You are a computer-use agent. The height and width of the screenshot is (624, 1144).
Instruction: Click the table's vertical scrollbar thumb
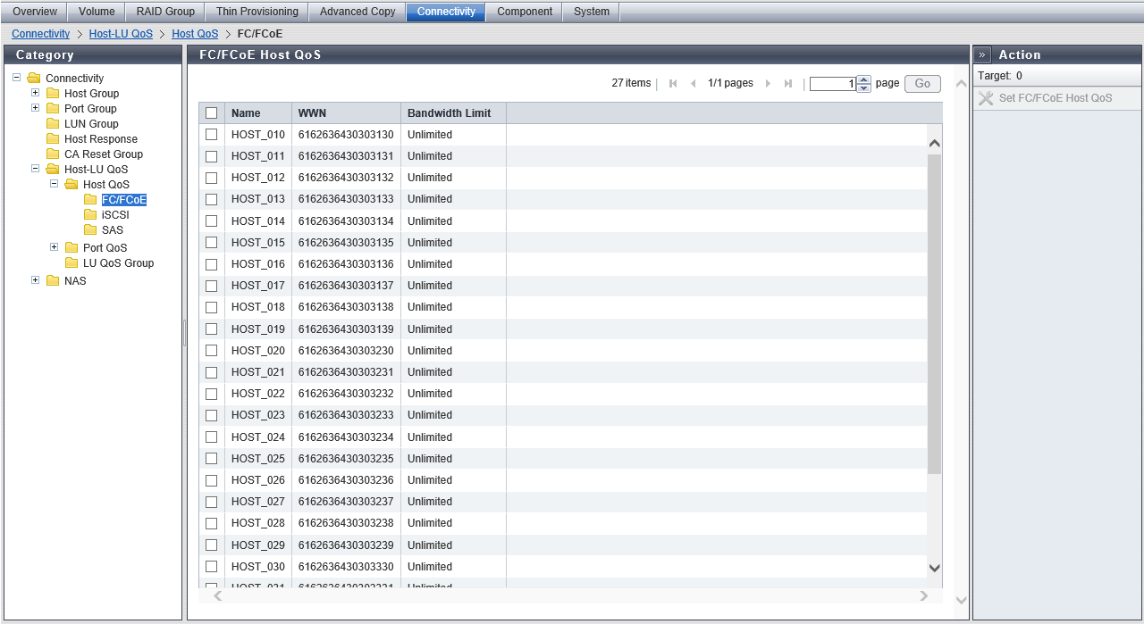tap(934, 312)
